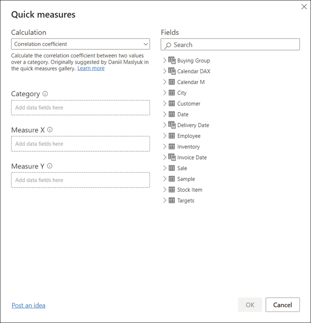311x323 pixels.
Task: Click the Invoice Date table icon
Action: point(172,157)
